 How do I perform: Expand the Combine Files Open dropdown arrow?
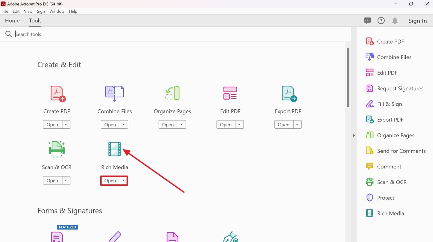124,125
